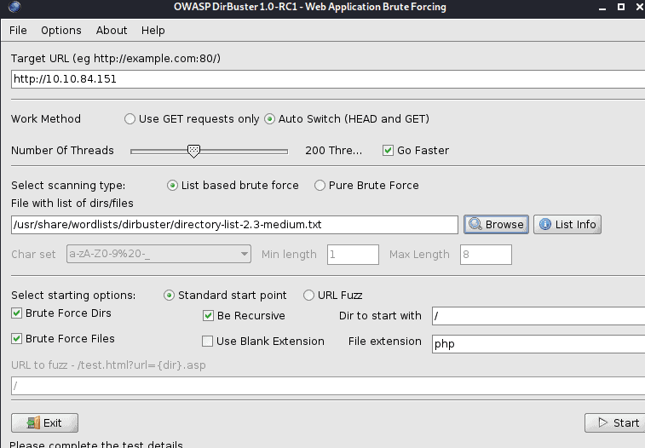This screenshot has width=645, height=448.
Task: Click the door icon on Exit button
Action: point(33,423)
